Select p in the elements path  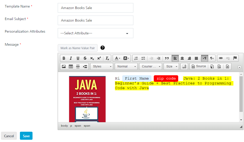coord(71,126)
